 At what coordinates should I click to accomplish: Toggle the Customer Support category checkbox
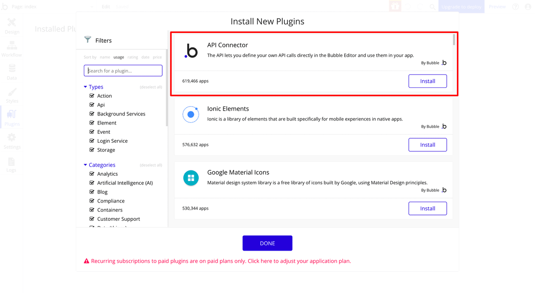point(92,219)
